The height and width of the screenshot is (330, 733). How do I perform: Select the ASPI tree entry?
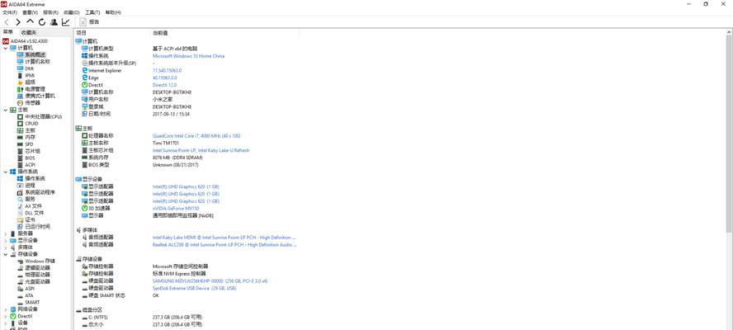tap(30, 289)
